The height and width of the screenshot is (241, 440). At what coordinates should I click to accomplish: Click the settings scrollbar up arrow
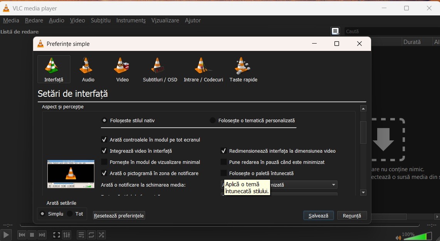[363, 108]
